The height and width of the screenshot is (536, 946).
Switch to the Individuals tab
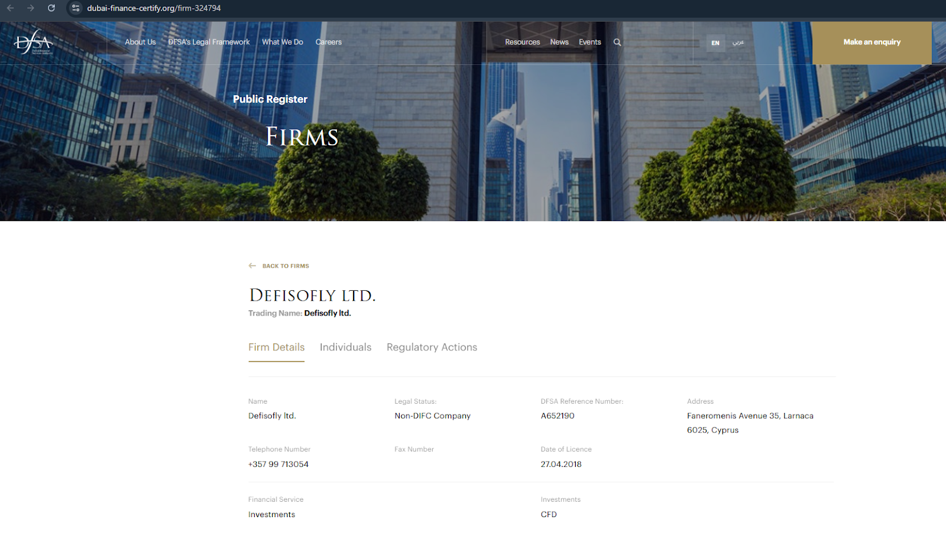[x=346, y=347]
